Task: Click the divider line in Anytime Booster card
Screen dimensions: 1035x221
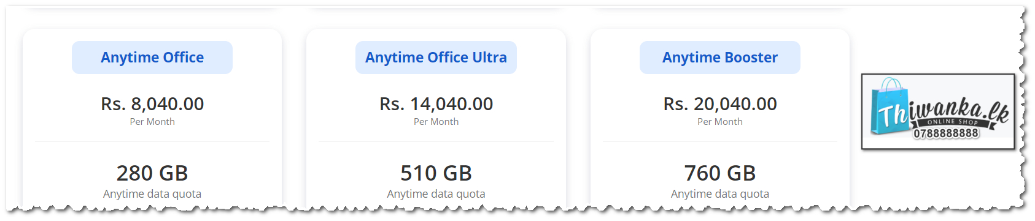Action: click(720, 141)
